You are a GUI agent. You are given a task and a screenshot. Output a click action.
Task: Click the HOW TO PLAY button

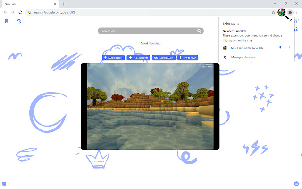188,58
